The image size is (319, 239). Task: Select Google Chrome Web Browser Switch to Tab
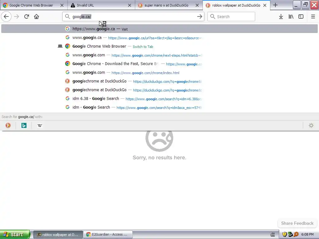coord(159,46)
